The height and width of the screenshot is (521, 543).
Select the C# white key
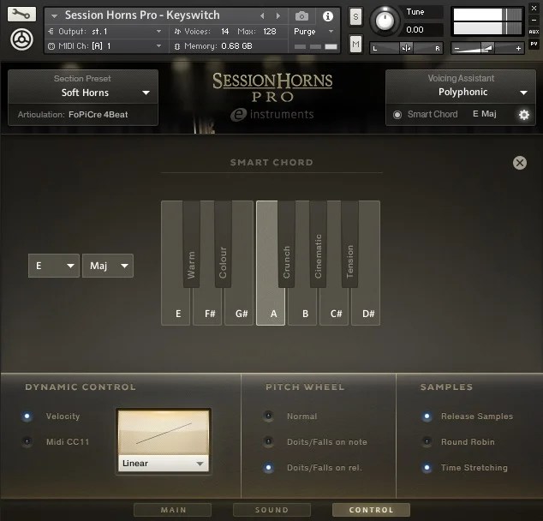click(334, 308)
